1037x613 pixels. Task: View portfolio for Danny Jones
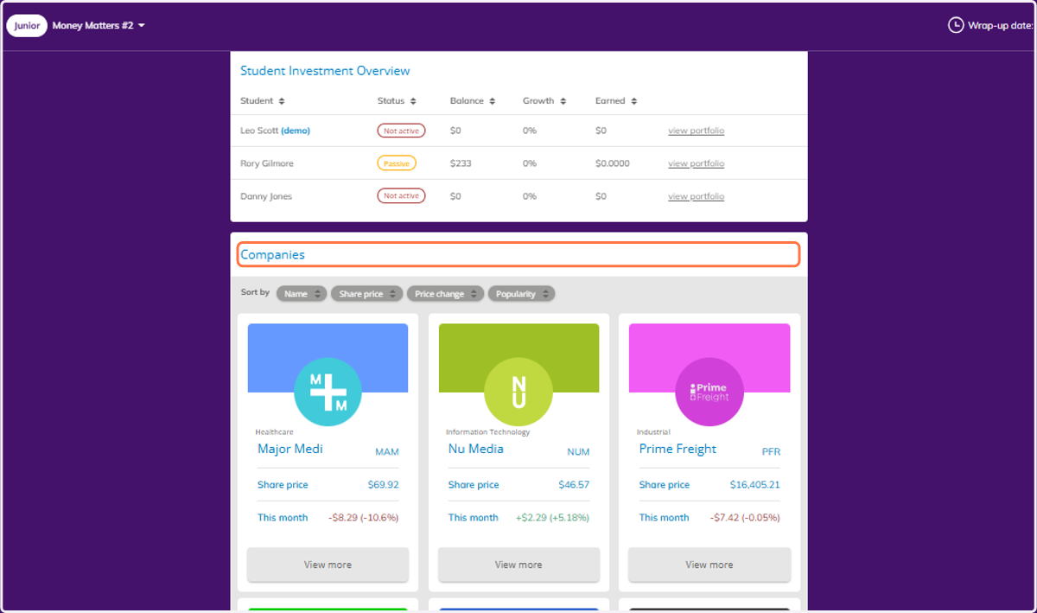click(x=696, y=196)
